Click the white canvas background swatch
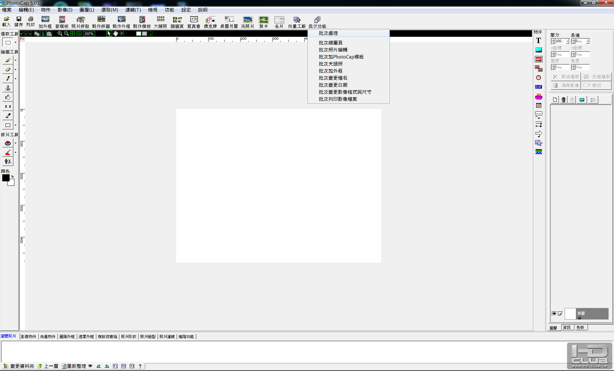Screen dimensions: 614x371 click(x=138, y=34)
